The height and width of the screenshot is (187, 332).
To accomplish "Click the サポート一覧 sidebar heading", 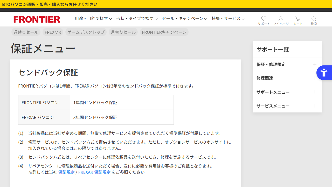I will [273, 49].
